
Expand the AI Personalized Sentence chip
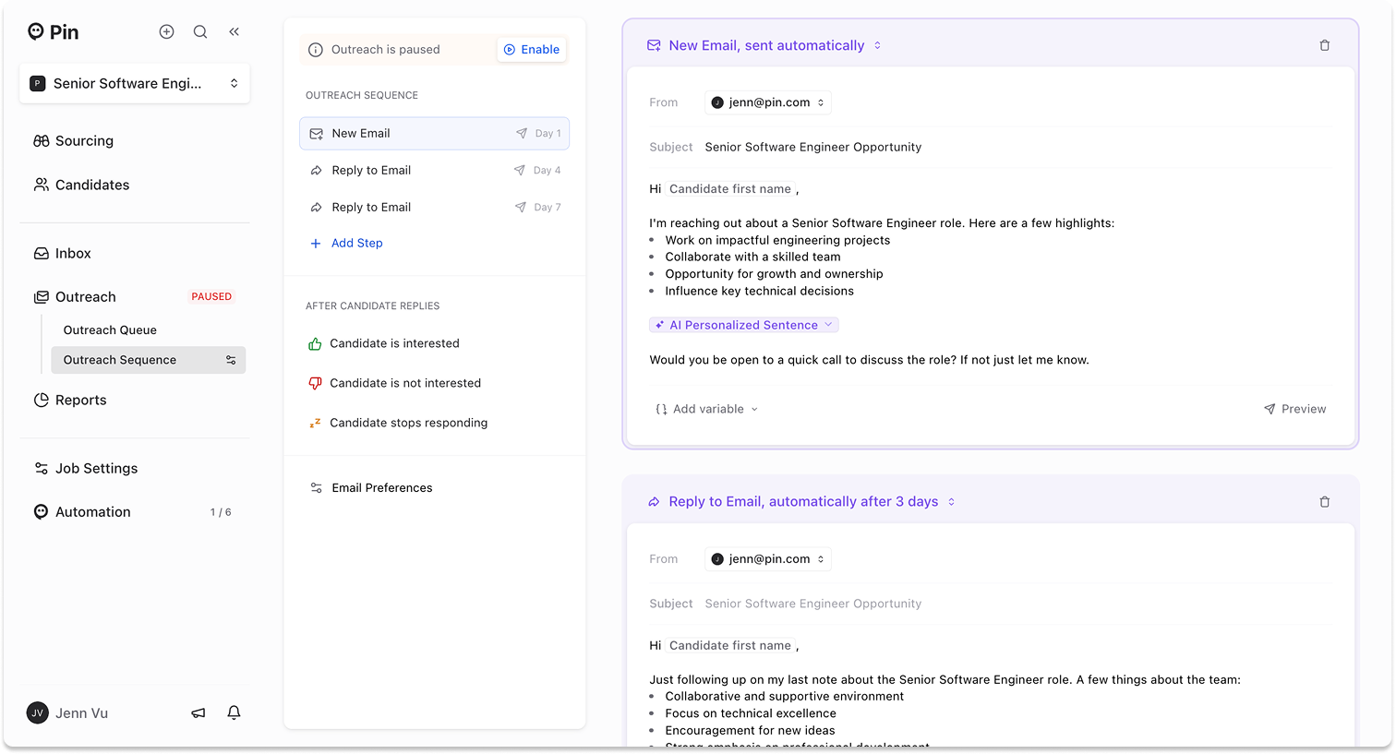tap(744, 325)
